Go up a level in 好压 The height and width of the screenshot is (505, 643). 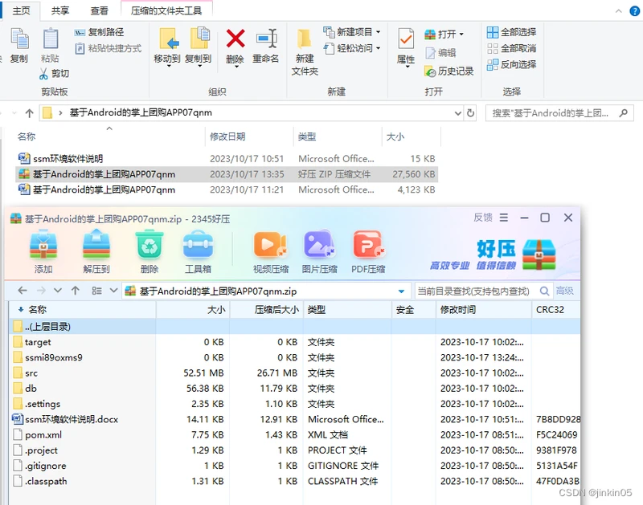75,291
